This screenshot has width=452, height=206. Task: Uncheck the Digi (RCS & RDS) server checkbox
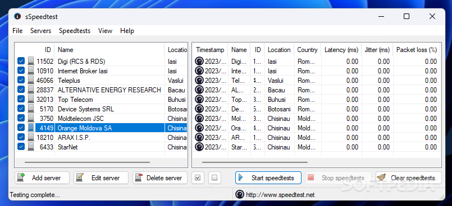tap(21, 61)
